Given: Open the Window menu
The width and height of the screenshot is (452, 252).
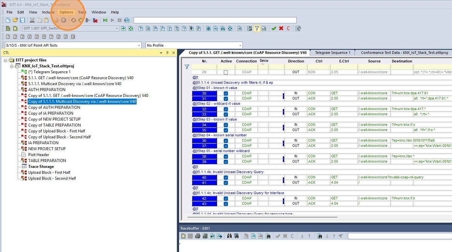Looking at the screenshot, I should (x=99, y=12).
